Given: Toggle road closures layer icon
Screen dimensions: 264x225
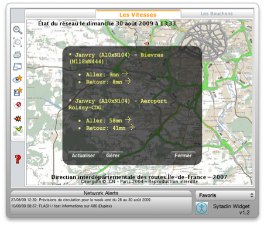Looking at the screenshot, I should (x=18, y=105).
